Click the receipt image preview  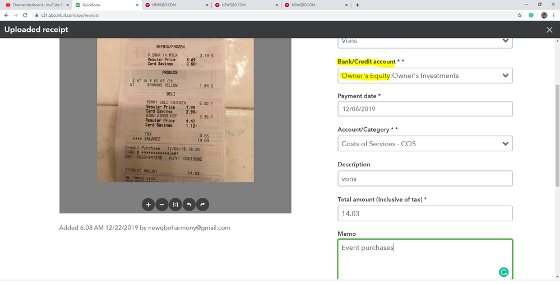point(175,110)
